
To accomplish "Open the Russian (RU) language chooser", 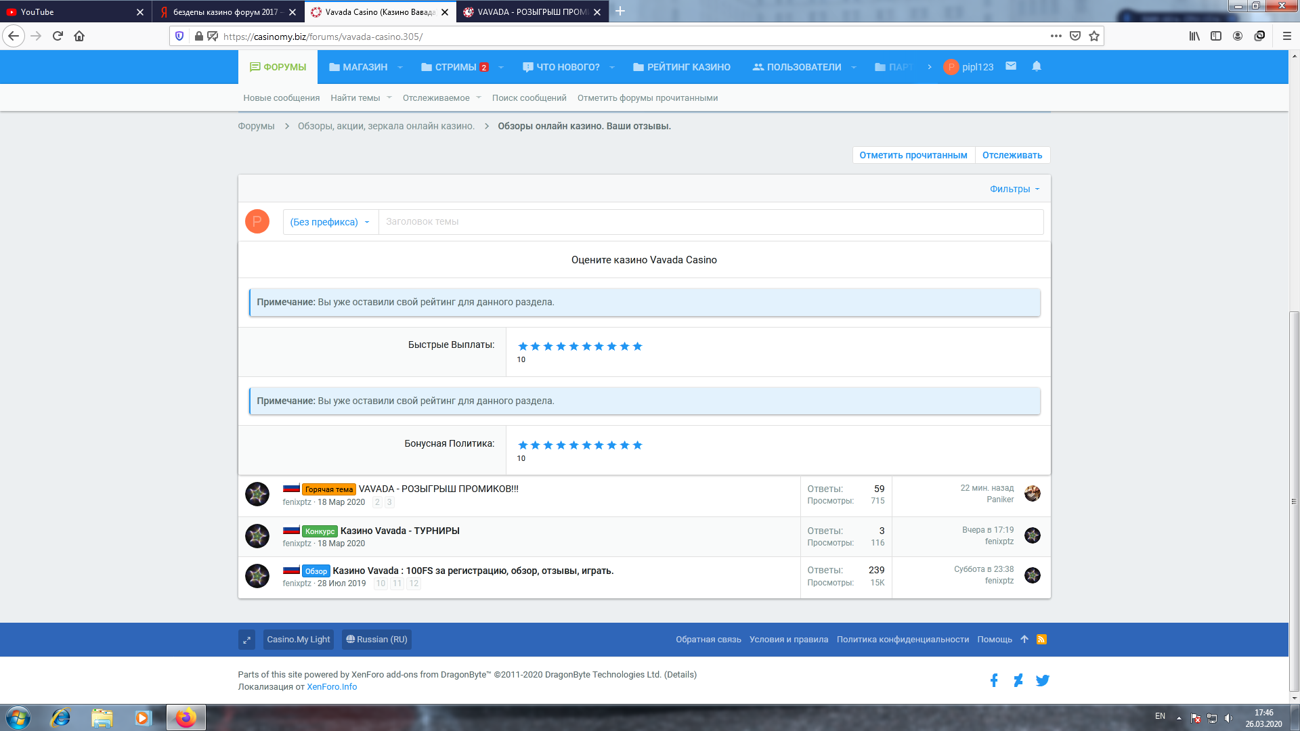I will click(376, 640).
